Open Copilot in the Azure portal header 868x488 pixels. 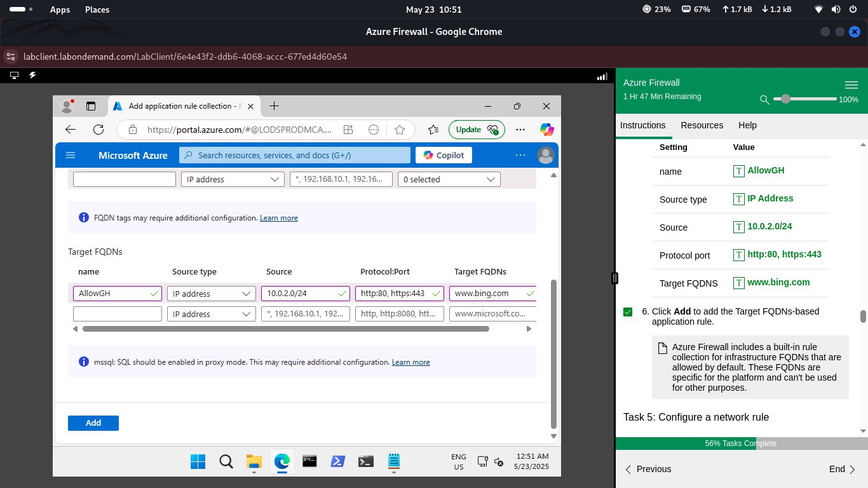(x=443, y=154)
